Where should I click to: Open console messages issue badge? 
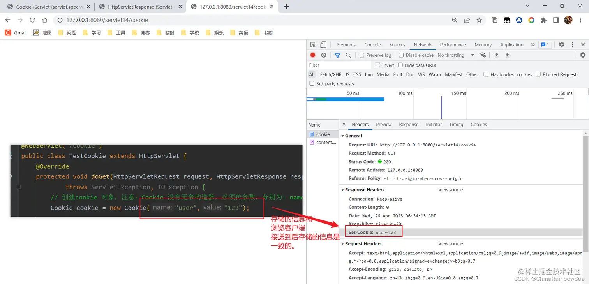click(x=545, y=45)
